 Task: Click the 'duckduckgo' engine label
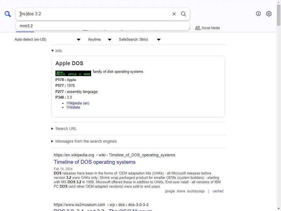[196, 191]
